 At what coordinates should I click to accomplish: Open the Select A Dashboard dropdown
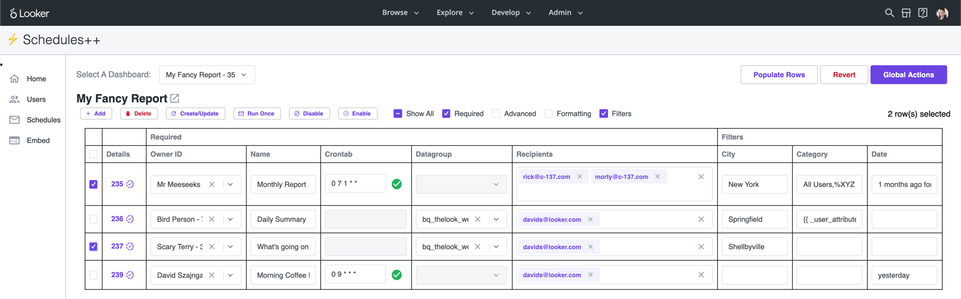tap(207, 75)
